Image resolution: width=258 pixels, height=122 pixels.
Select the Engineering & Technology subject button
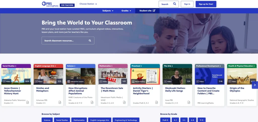tap(126, 120)
